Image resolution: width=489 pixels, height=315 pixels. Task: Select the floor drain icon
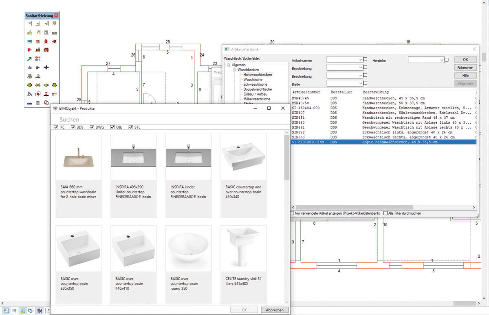pos(30,76)
